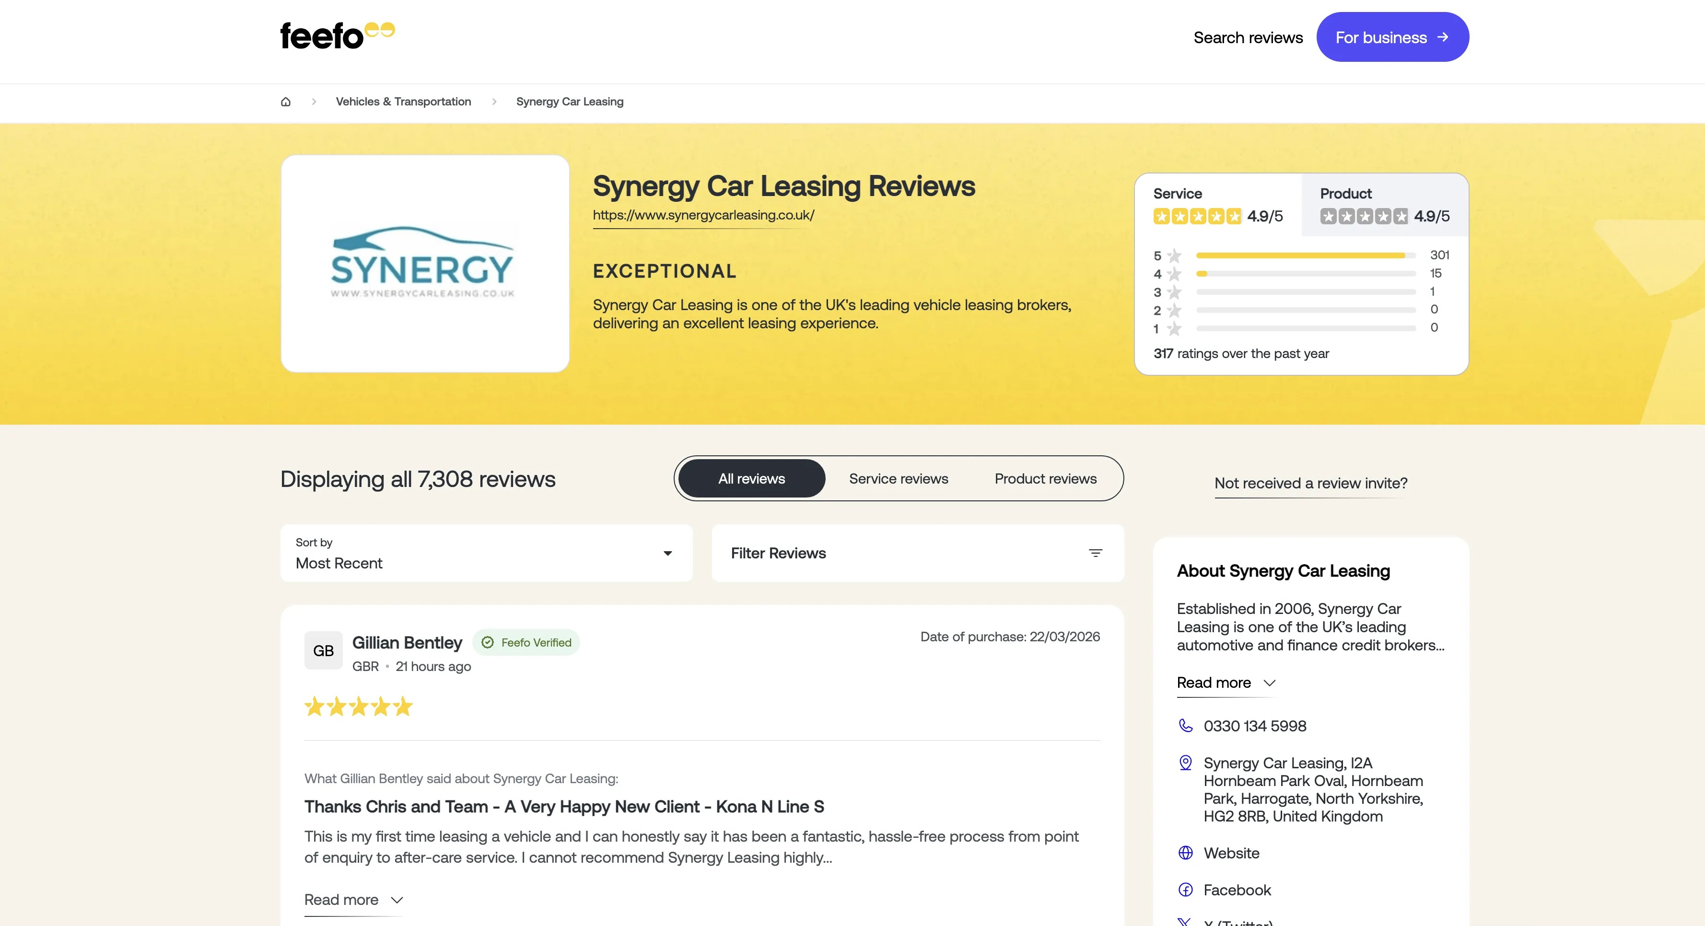This screenshot has width=1705, height=926.
Task: Click the 'EXCEPTIONAL' rating label
Action: click(x=665, y=271)
